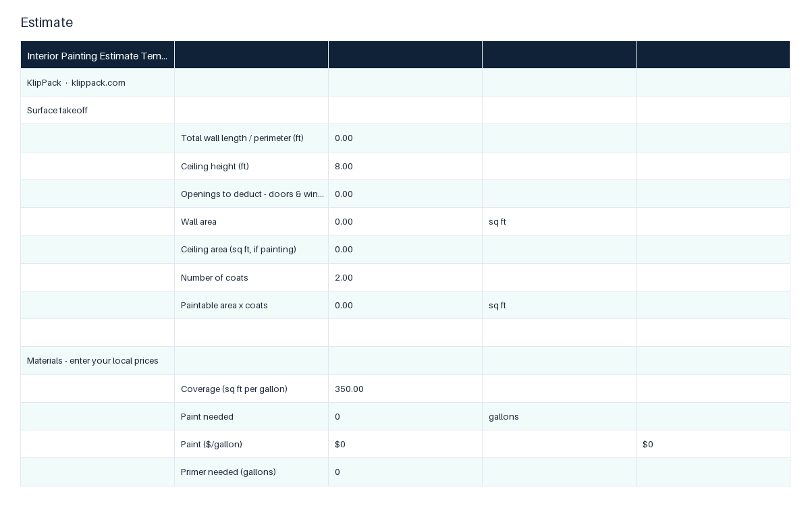810x506 pixels.
Task: Select the Interior Painting Estimate Template header cell
Action: click(98, 55)
